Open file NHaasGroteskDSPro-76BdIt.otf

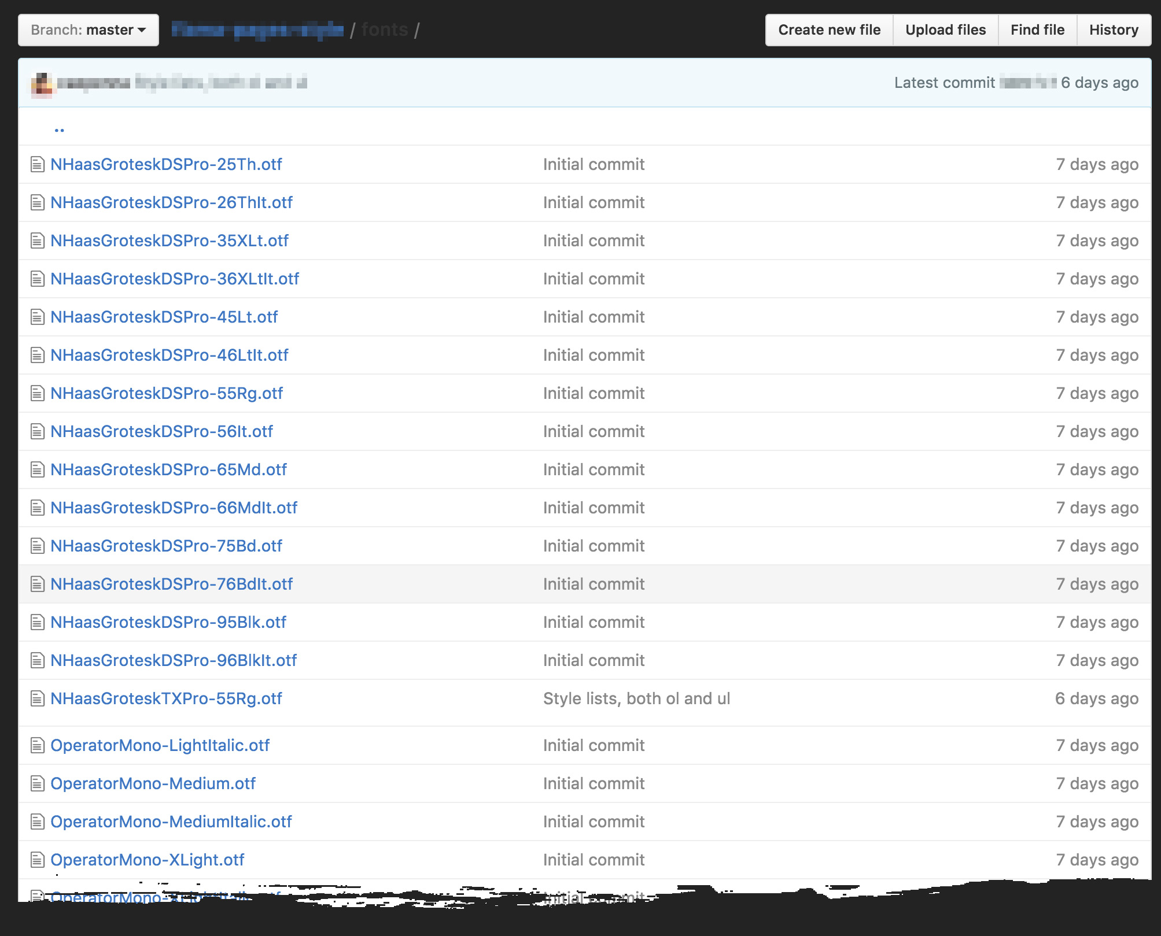171,584
